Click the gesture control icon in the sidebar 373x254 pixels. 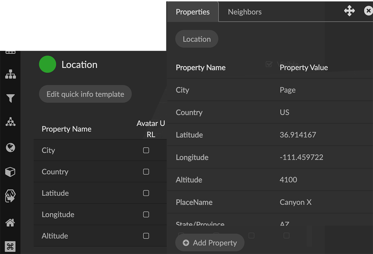point(10,196)
